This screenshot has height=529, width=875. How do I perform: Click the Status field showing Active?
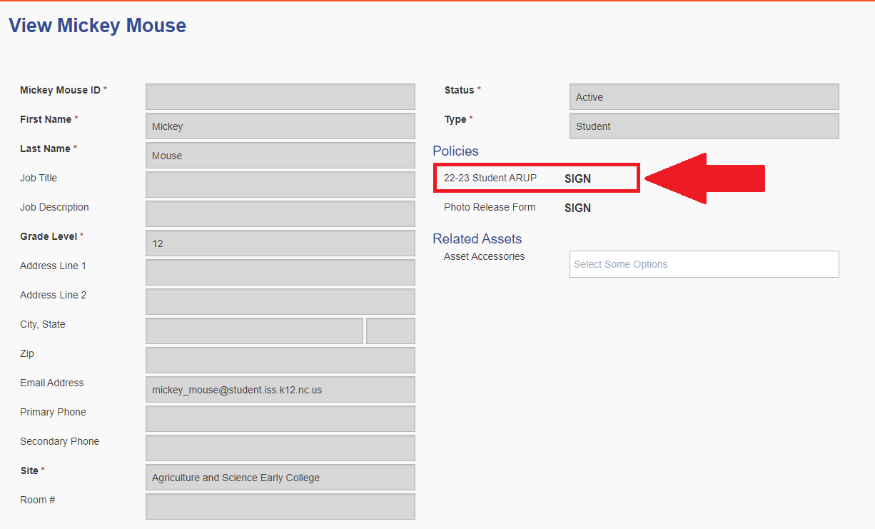point(704,97)
